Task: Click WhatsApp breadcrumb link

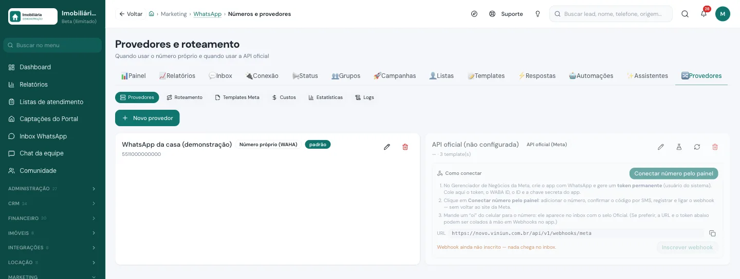Action: pyautogui.click(x=208, y=14)
